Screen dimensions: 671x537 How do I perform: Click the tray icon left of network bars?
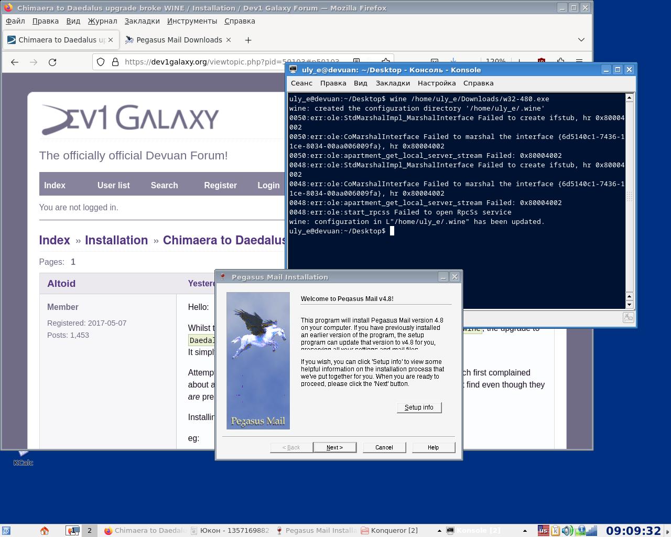point(580,531)
